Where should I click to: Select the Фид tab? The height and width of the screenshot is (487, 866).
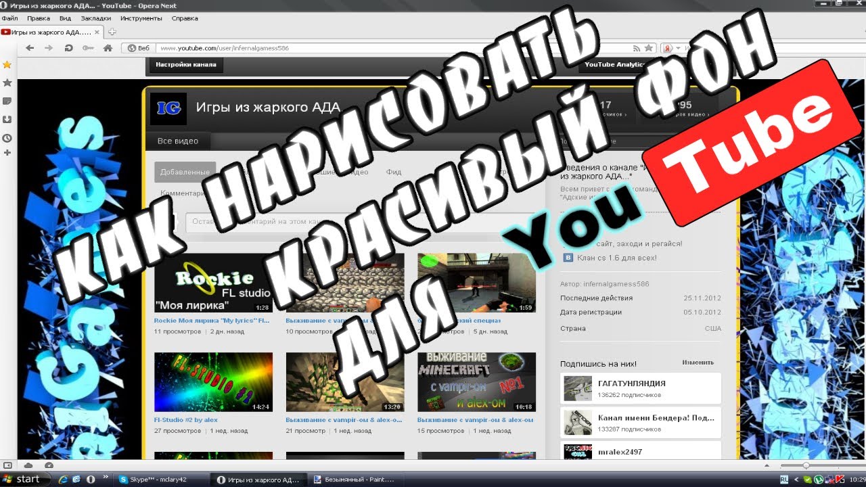click(x=394, y=172)
